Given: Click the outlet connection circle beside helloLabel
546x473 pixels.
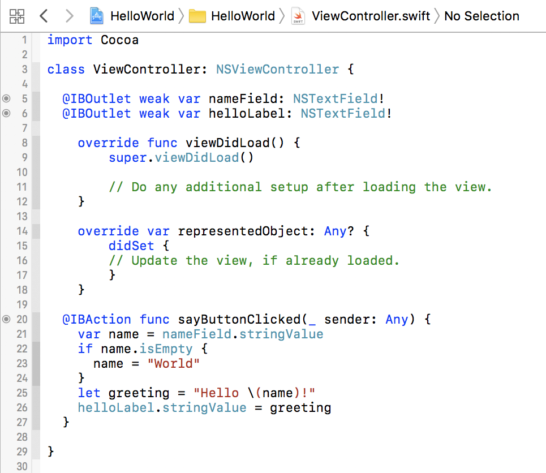Looking at the screenshot, I should (6, 113).
